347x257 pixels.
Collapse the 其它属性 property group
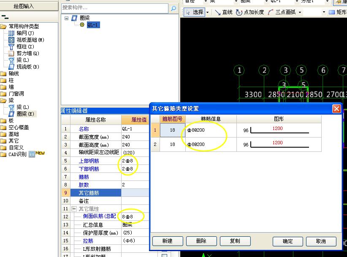pos(74,209)
